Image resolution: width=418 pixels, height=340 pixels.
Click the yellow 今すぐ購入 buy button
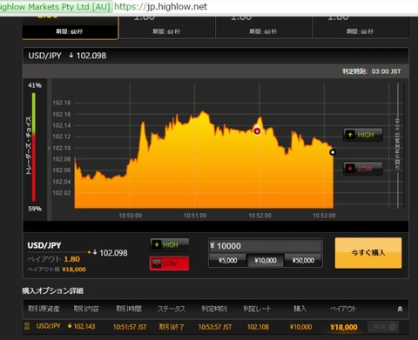click(368, 253)
